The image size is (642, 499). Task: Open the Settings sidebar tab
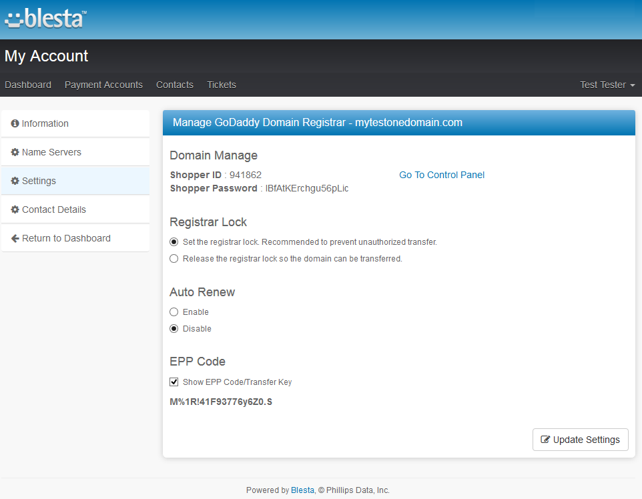[75, 181]
